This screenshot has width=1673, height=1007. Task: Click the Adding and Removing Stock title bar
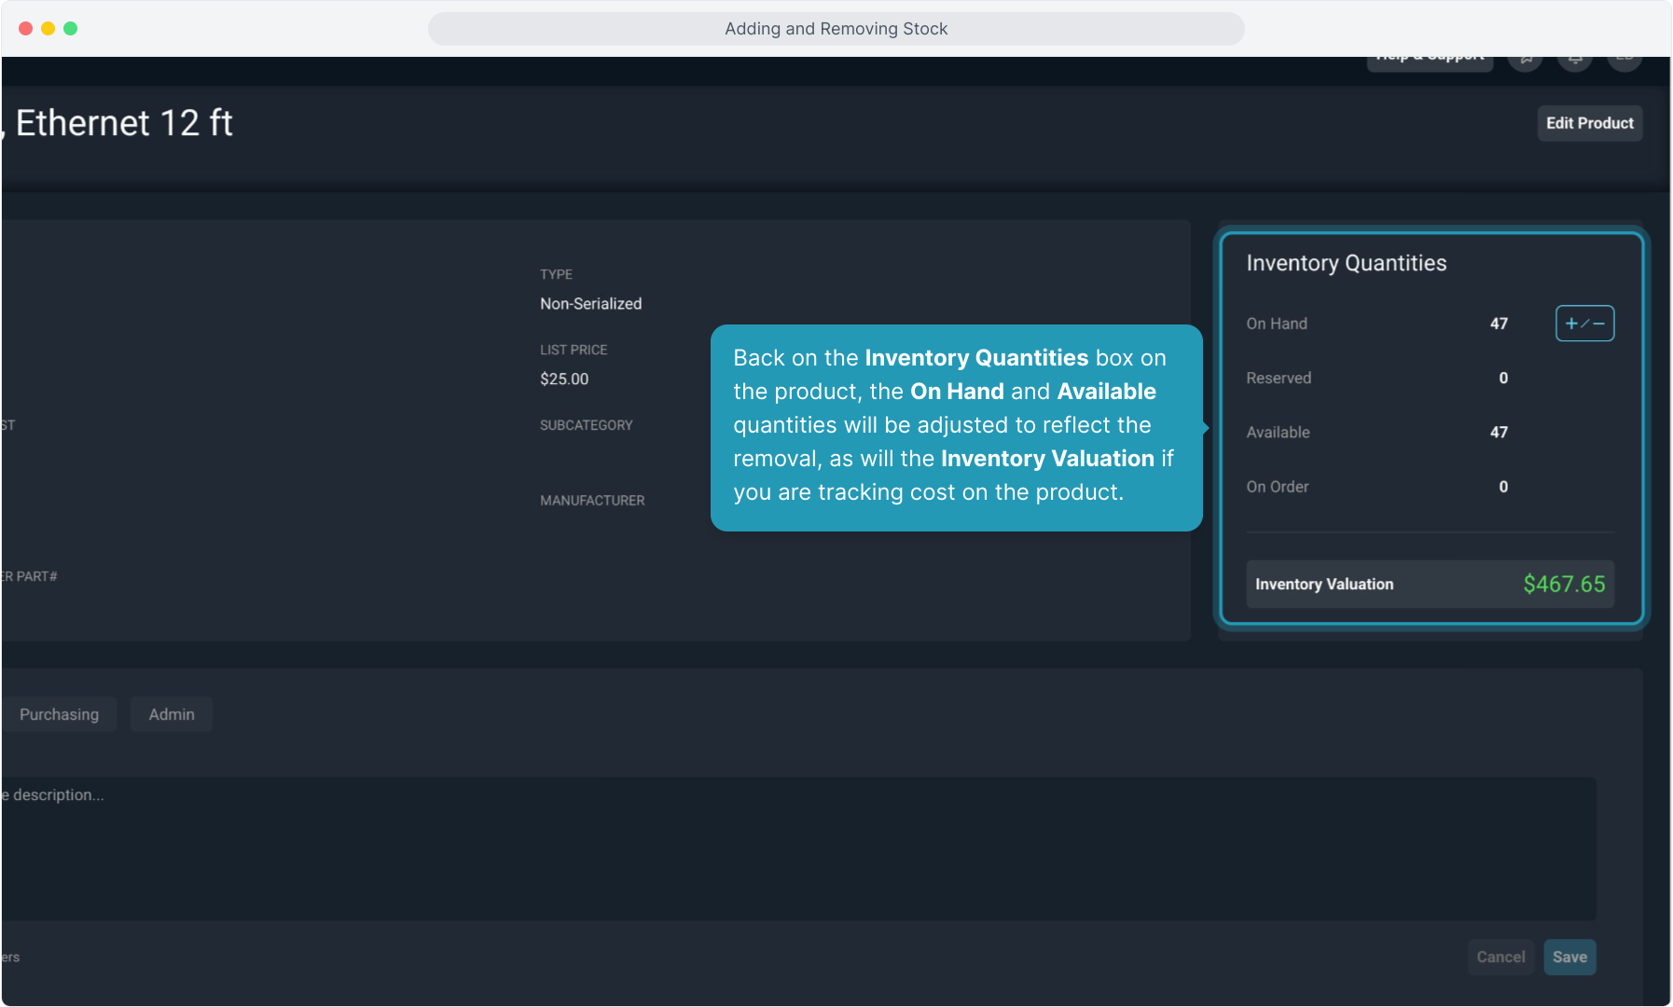point(836,29)
